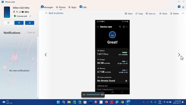Mute using the volume popup speaker icon

click(x=84, y=95)
